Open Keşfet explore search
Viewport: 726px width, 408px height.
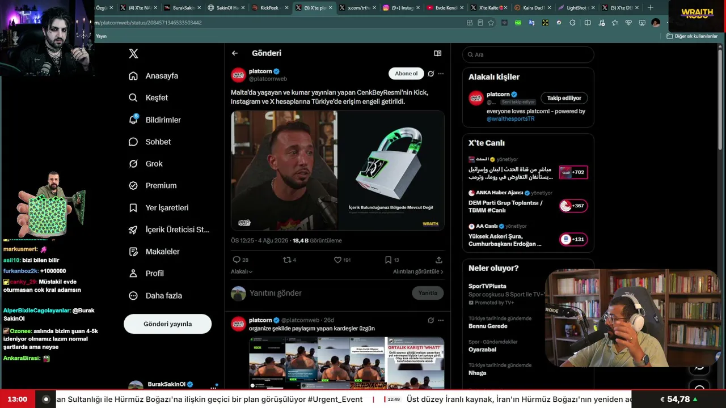pyautogui.click(x=149, y=97)
